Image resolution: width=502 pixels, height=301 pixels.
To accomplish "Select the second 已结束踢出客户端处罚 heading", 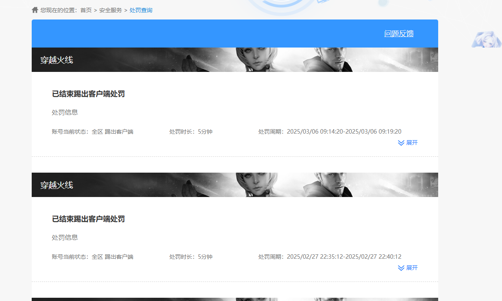I will click(88, 219).
